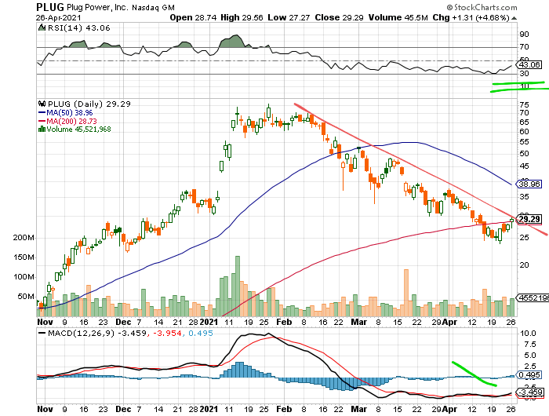549x416 pixels.
Task: Click the last price tag 29.29
Action: point(529,220)
